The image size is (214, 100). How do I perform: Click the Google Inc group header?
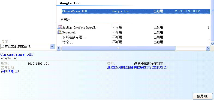[x=70, y=4]
